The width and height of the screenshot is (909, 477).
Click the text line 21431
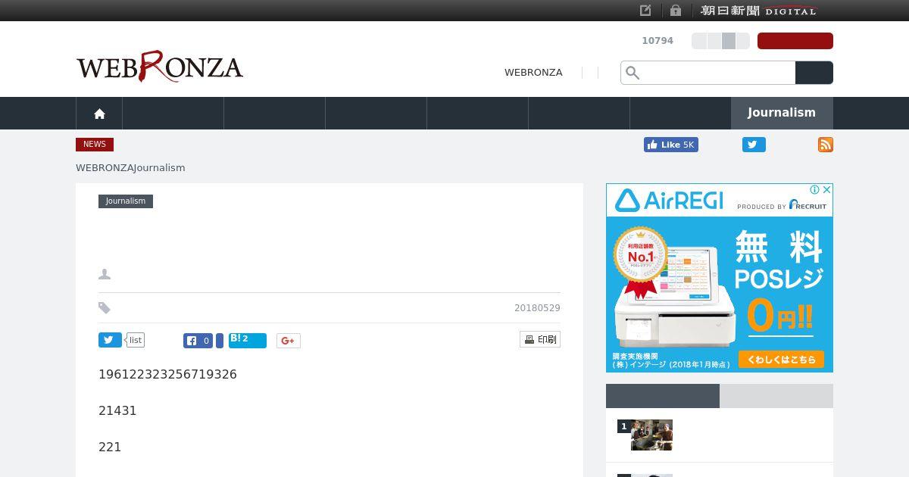point(117,410)
